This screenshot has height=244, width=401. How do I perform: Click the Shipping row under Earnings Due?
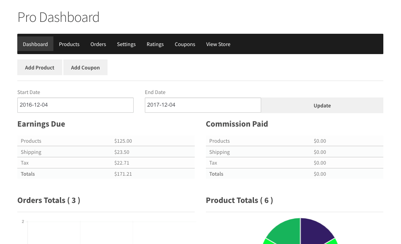(106, 152)
